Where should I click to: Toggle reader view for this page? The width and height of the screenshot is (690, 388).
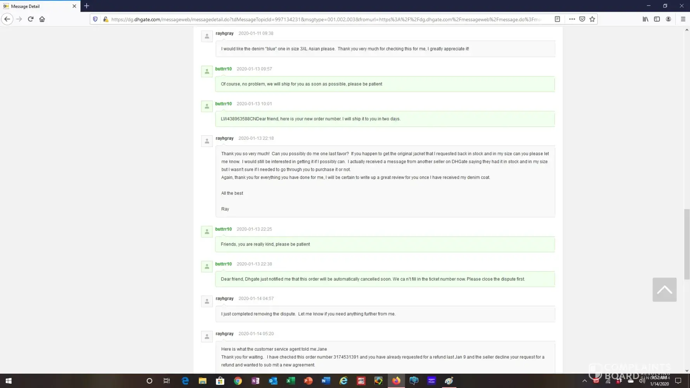(557, 19)
